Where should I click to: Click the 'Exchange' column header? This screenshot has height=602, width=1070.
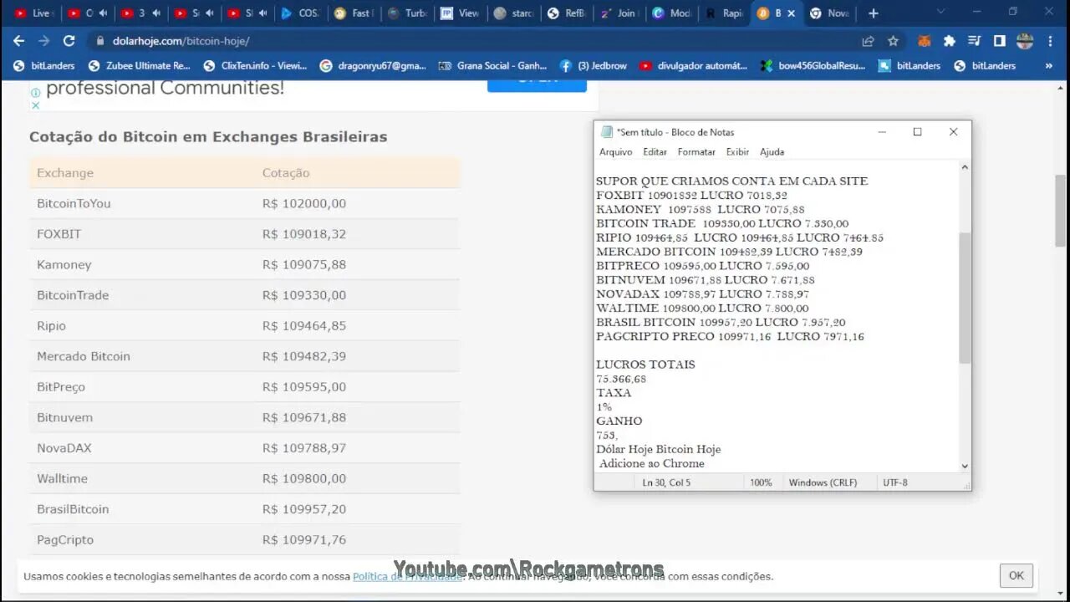click(65, 173)
